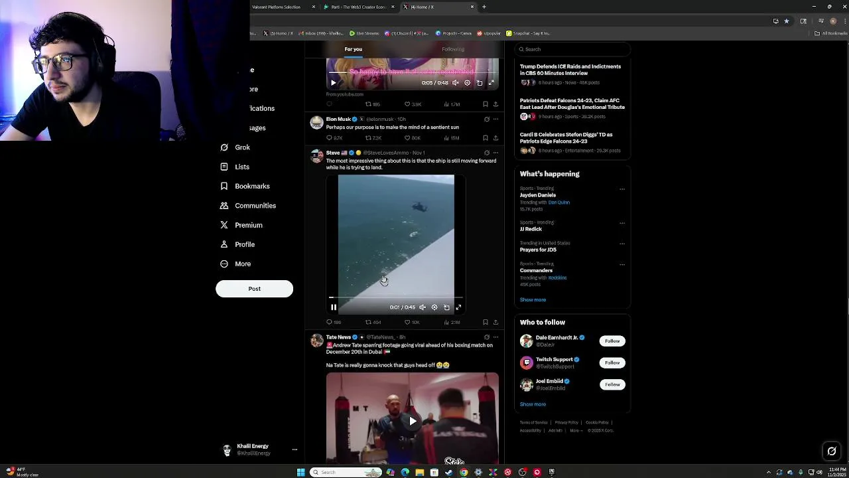849x478 pixels.
Task: Enter picture-in-picture on Steve's video
Action: [446, 307]
